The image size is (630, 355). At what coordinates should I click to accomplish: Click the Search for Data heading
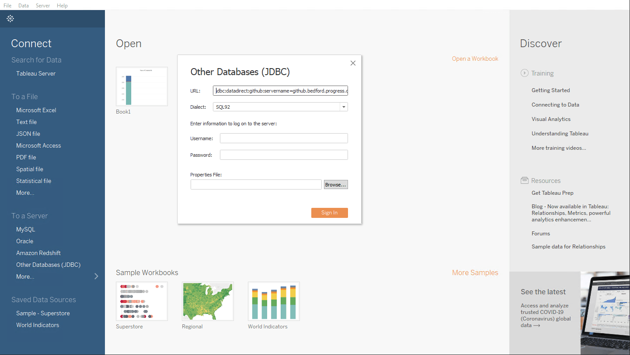click(x=36, y=60)
